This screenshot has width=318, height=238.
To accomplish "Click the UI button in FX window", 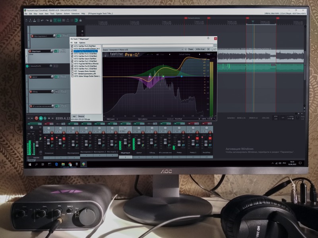I will 208,49.
